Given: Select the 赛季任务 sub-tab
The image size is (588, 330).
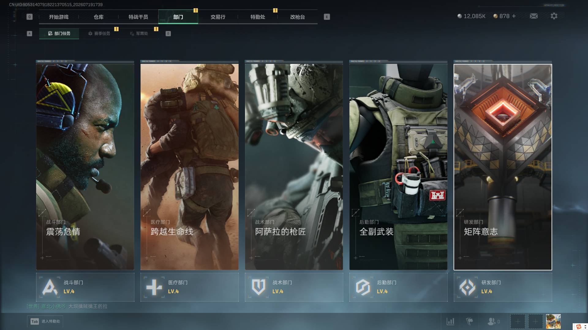Looking at the screenshot, I should pos(99,34).
